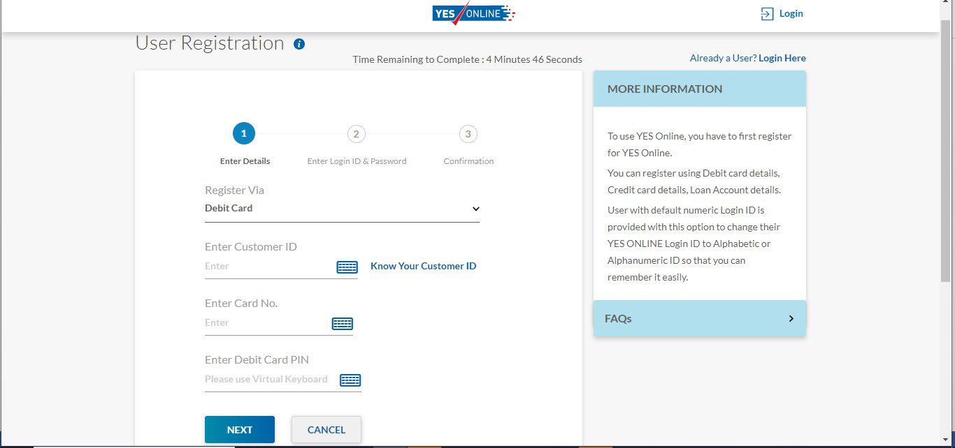Click the page vertical scrollbar
The height and width of the screenshot is (448, 955).
tap(946, 150)
